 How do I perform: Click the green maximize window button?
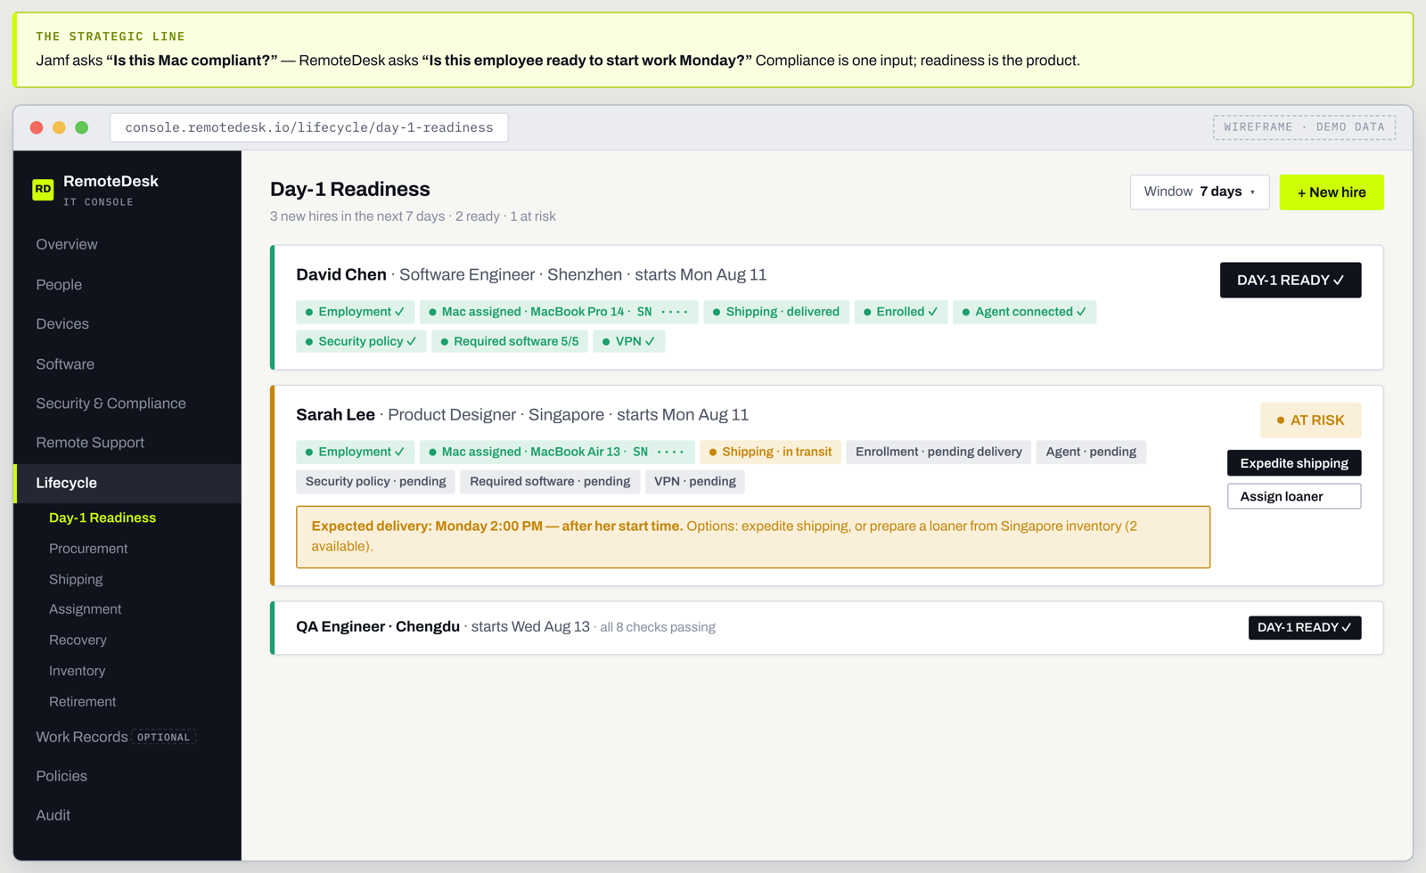(82, 127)
